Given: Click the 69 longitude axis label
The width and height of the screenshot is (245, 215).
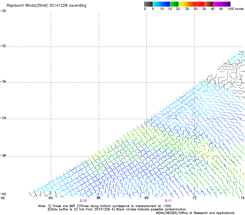Looking at the screenshot, I should 146,198.
